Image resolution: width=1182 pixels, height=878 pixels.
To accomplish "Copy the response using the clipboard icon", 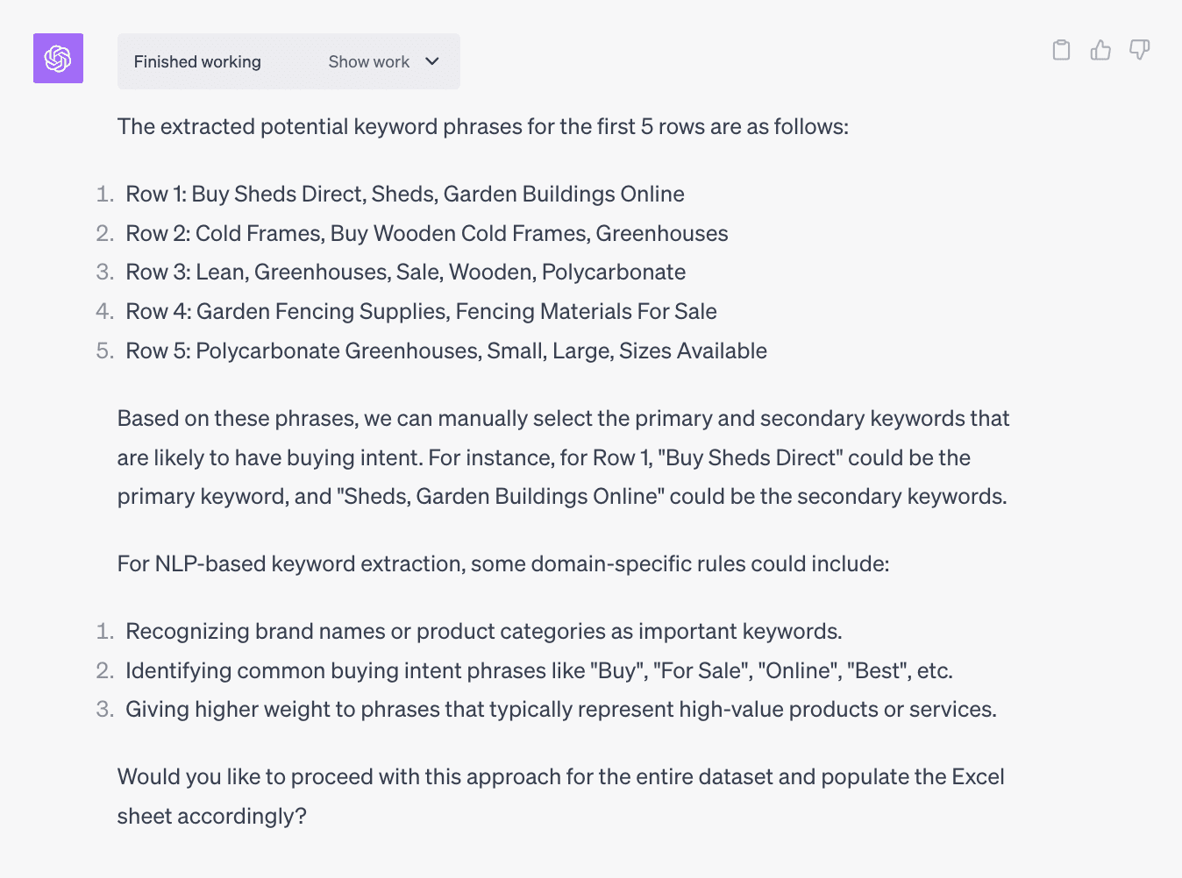I will (1061, 50).
